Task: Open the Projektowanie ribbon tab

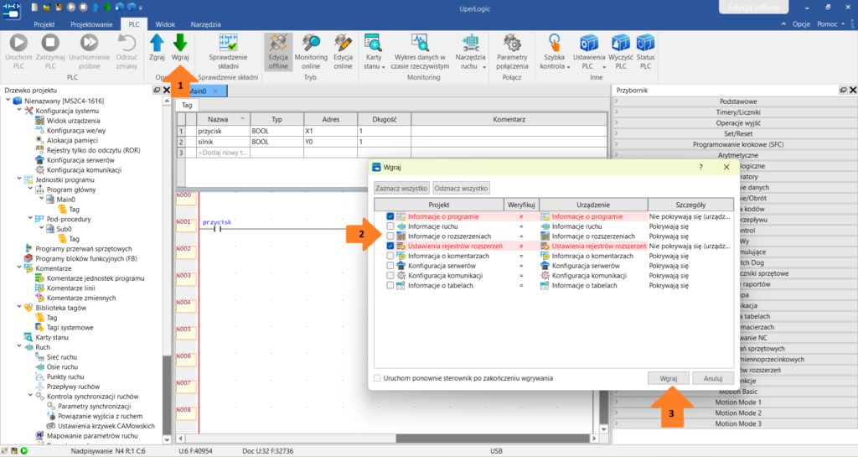Action: [x=91, y=24]
